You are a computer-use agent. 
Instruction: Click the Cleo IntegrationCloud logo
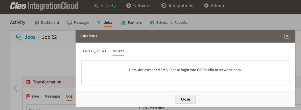[x=44, y=6]
